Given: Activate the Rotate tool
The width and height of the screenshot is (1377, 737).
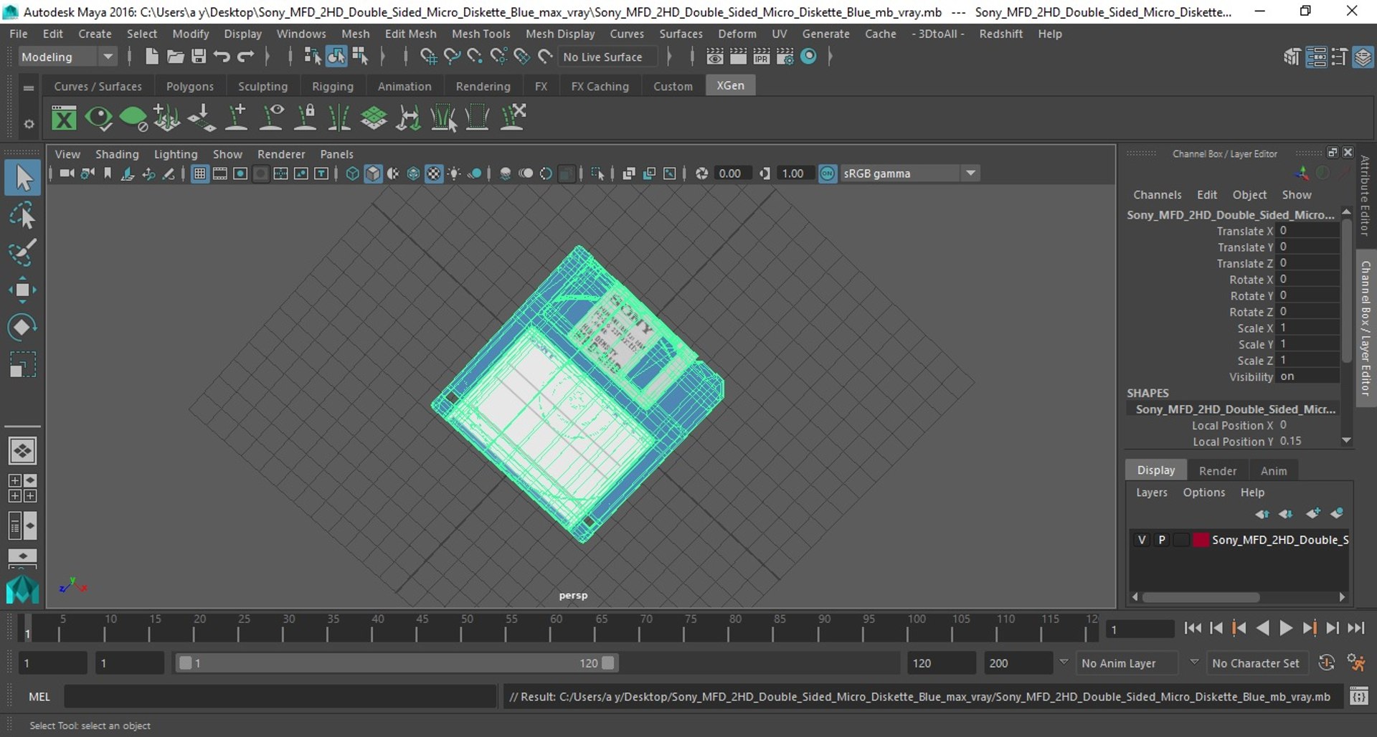Looking at the screenshot, I should click(23, 327).
